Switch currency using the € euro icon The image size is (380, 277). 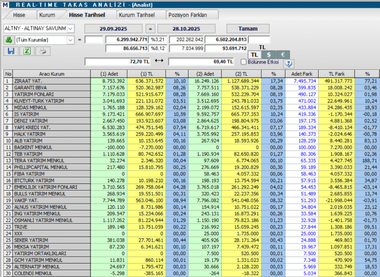(283, 54)
